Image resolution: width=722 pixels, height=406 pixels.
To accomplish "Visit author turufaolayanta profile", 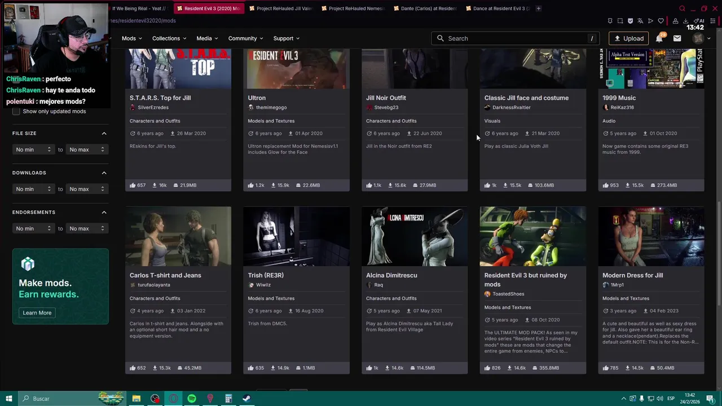I will click(154, 285).
